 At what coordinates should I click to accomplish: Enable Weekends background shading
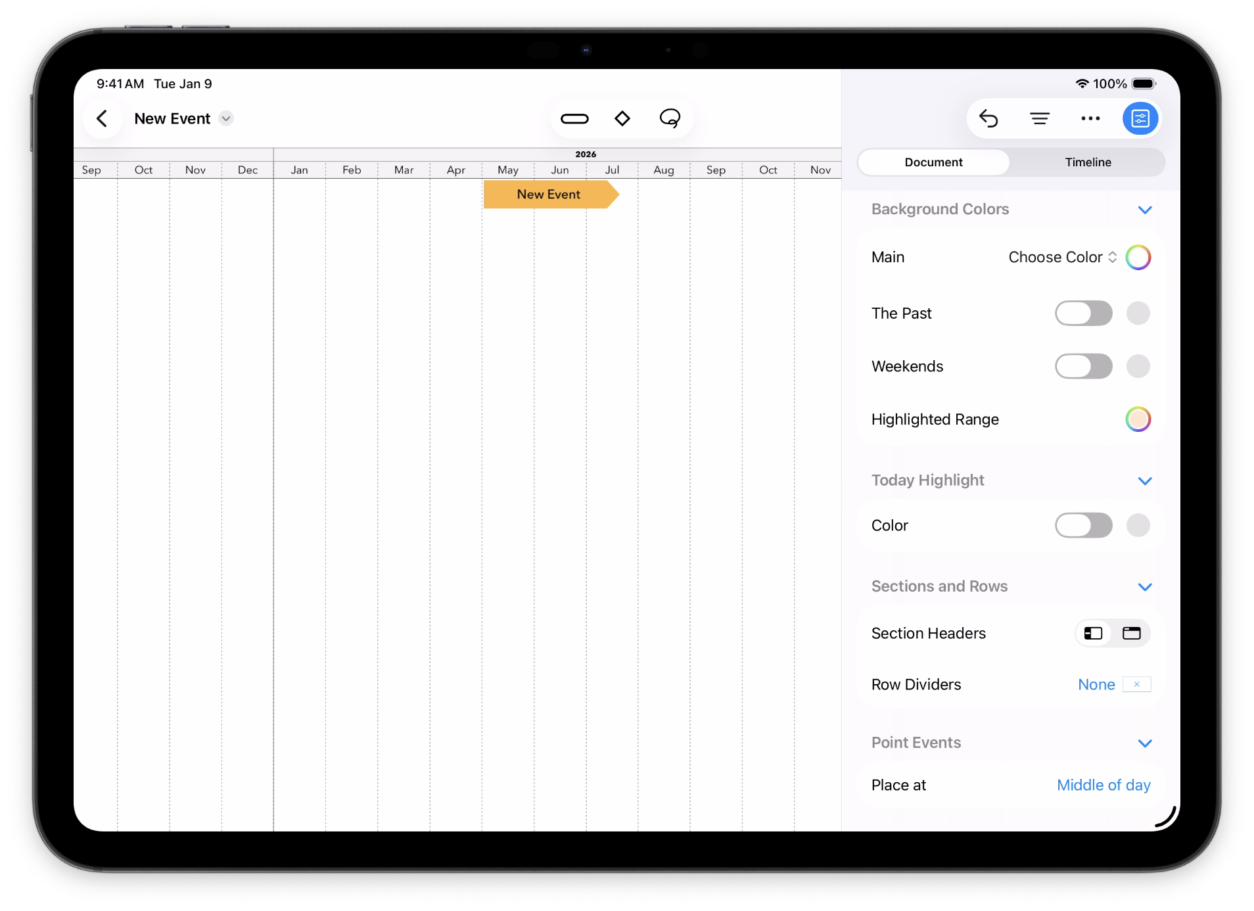(1084, 366)
